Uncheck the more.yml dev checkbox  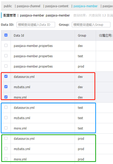tap(6, 97)
